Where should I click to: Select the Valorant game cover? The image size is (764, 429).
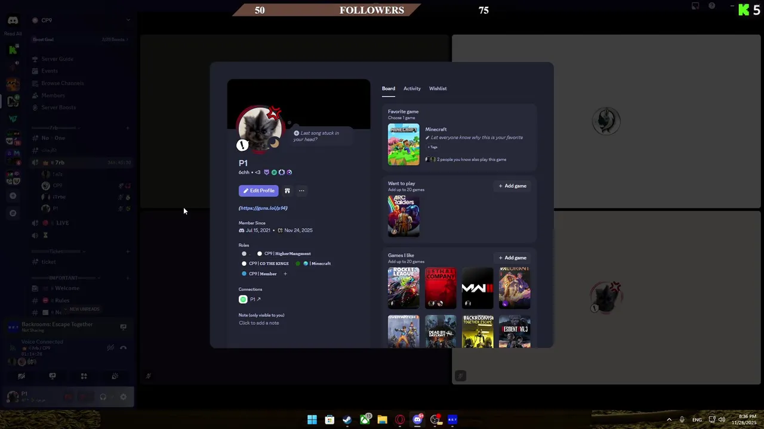click(x=515, y=288)
